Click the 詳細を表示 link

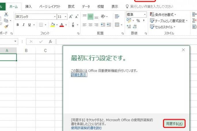79,75
